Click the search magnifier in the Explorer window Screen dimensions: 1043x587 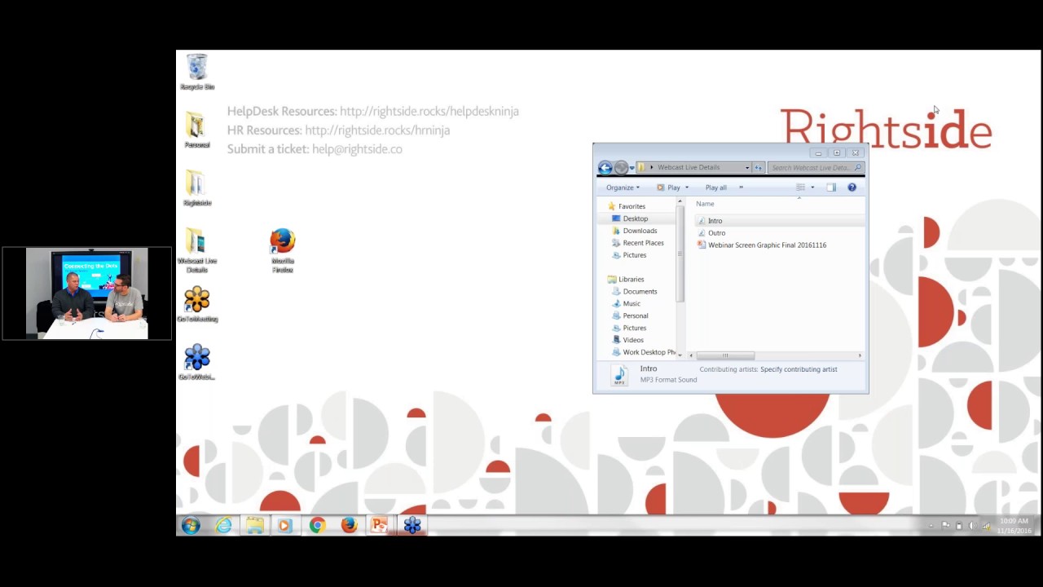[x=857, y=168]
